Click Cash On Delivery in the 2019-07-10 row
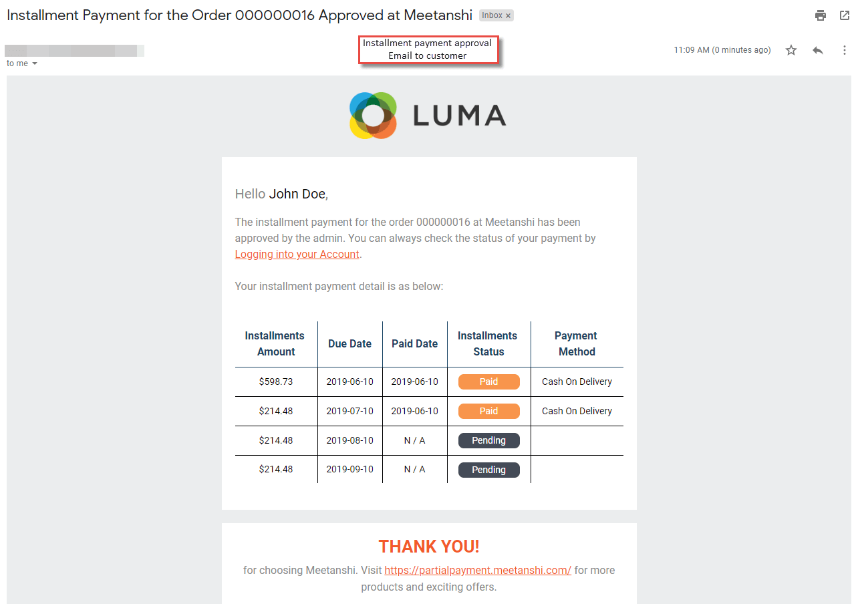 (x=577, y=411)
